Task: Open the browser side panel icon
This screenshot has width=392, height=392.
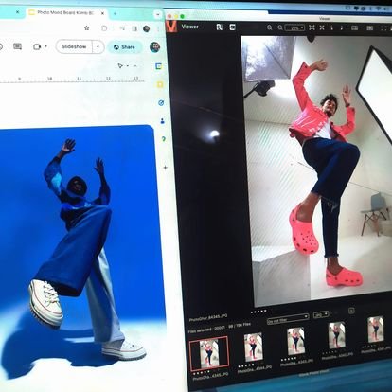Action: pos(134,28)
